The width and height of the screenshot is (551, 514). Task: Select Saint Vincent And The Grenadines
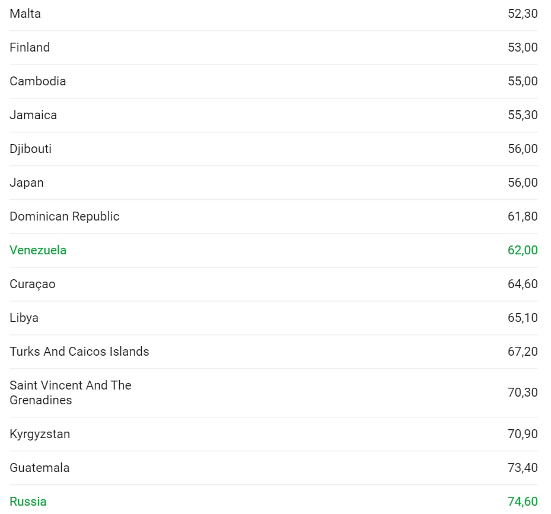coord(70,392)
